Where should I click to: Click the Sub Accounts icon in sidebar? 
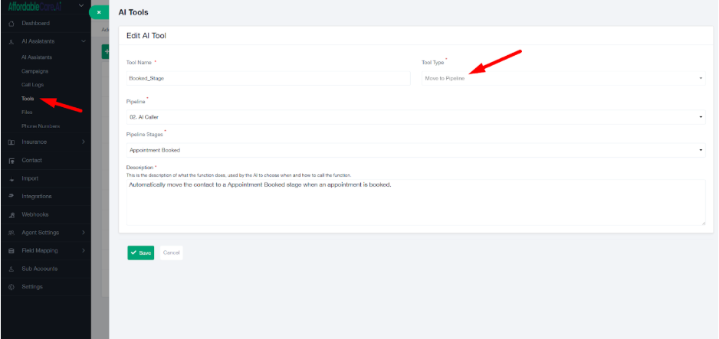click(x=11, y=269)
